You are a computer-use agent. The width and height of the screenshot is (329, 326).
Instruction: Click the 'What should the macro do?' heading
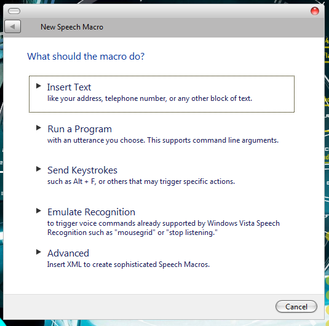click(x=86, y=57)
